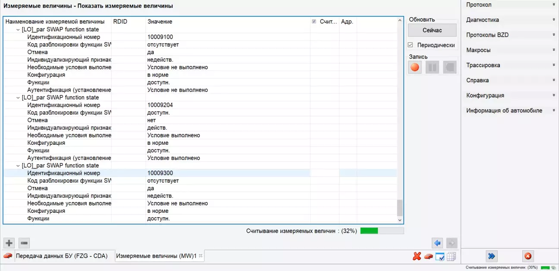The image size is (559, 271).
Task: Expand the Протокол side panel section
Action: tap(509, 5)
